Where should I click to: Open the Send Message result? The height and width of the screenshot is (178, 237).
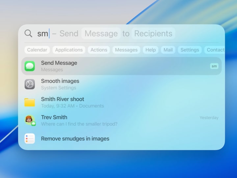[x=121, y=66]
